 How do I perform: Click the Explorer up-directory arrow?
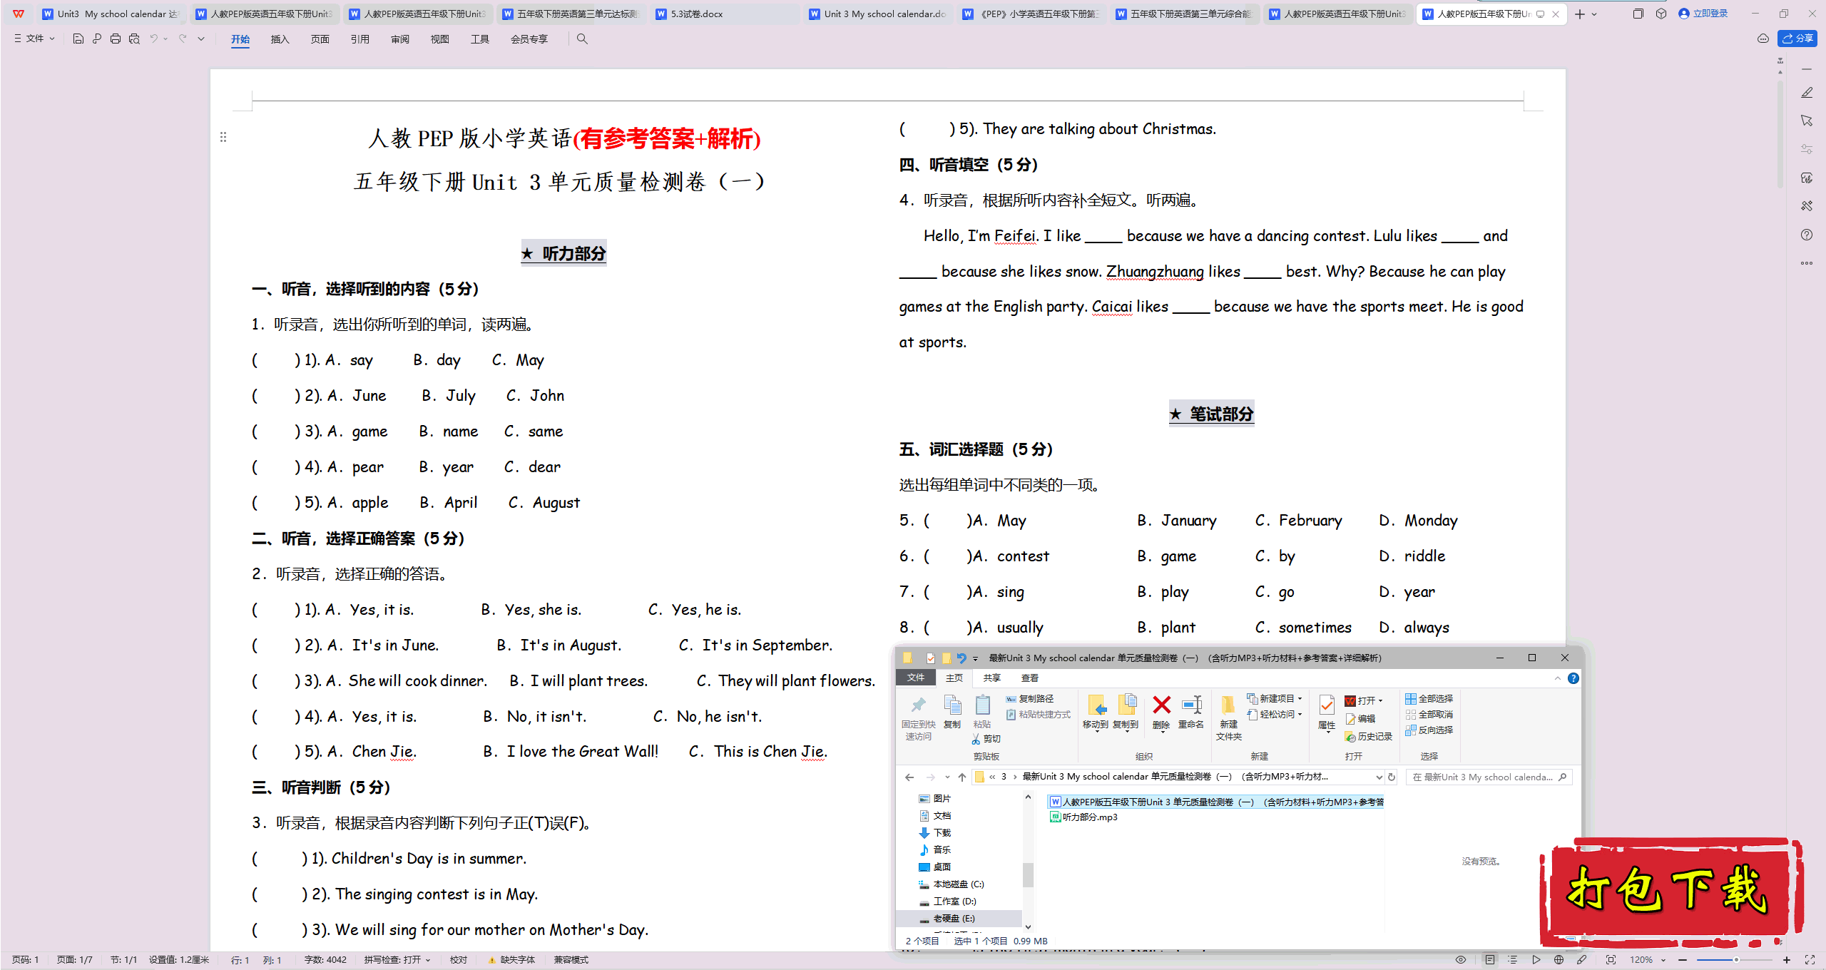pos(962,777)
